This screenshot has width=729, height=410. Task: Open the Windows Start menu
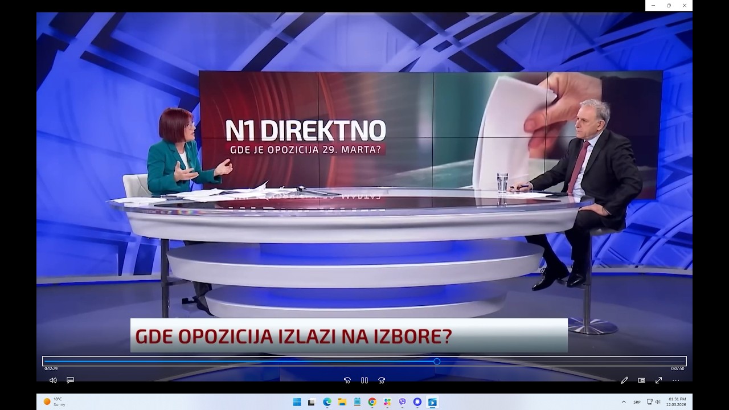pyautogui.click(x=297, y=402)
